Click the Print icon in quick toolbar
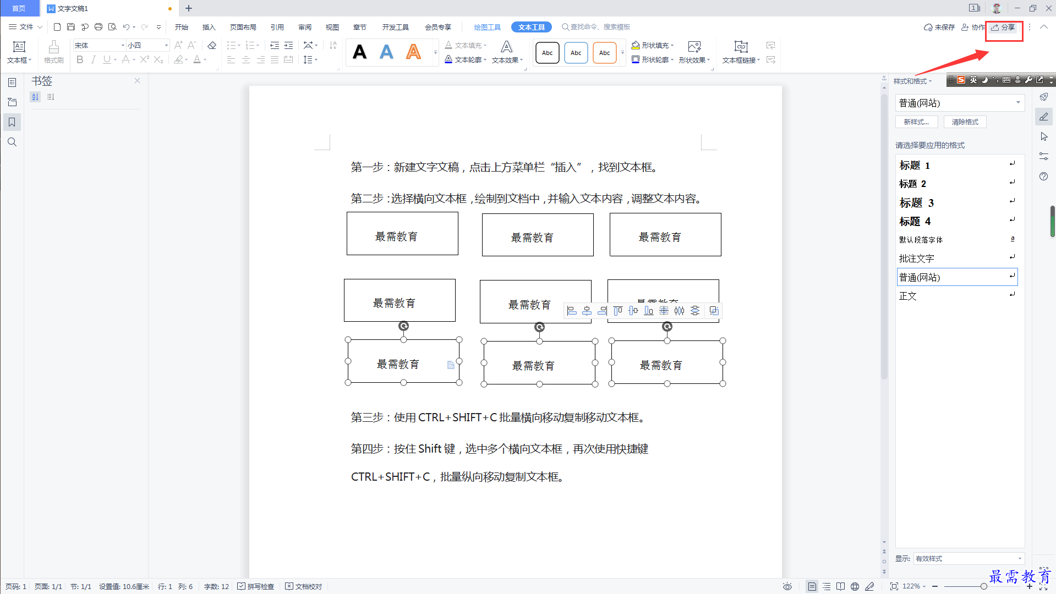 [x=98, y=27]
